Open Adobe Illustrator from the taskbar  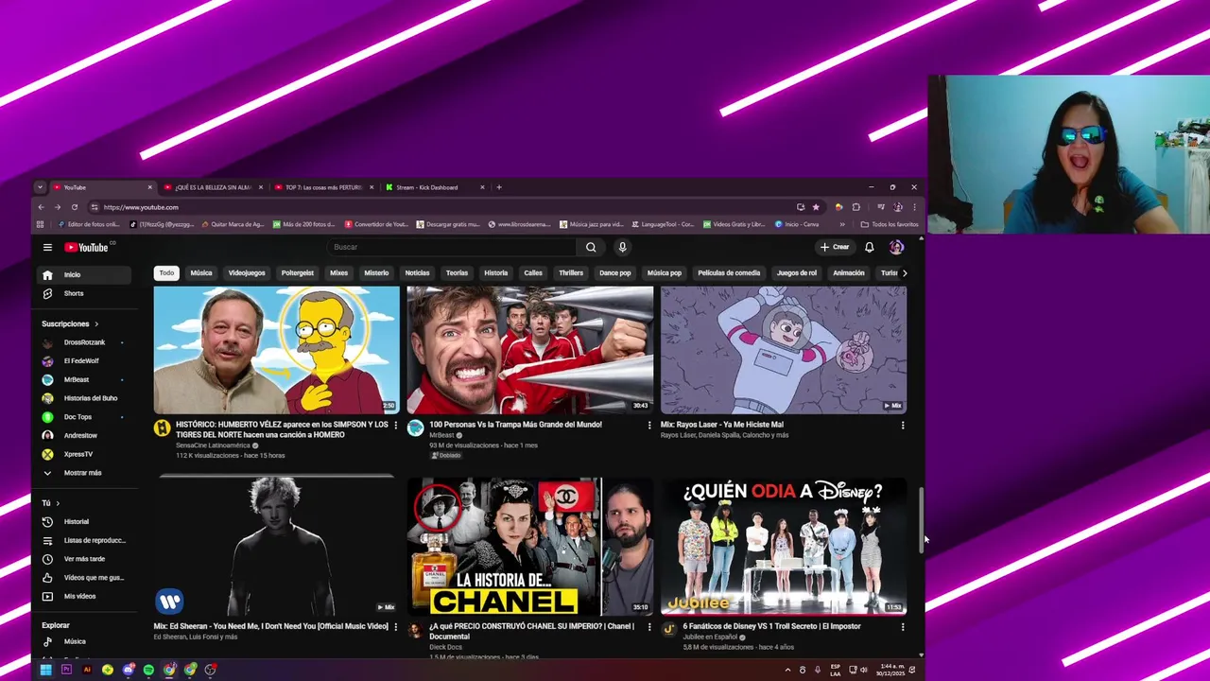[87, 670]
